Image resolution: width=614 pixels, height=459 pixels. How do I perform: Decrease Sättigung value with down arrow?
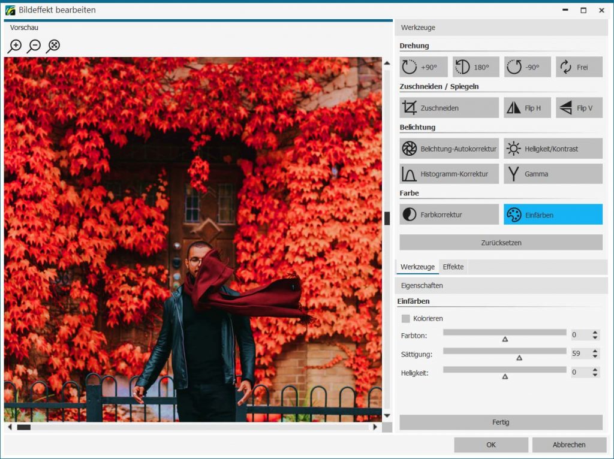[x=595, y=357]
